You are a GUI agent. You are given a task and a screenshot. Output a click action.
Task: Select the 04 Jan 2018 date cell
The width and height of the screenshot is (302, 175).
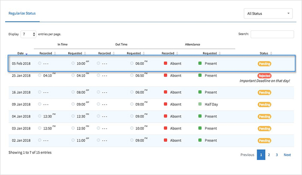[21, 117]
